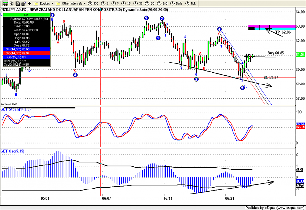Switch to the Daily interval
Viewport: 306px width, 210px height.
[176, 3]
